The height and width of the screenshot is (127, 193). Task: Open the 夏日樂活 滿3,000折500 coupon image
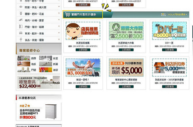coord(83,68)
